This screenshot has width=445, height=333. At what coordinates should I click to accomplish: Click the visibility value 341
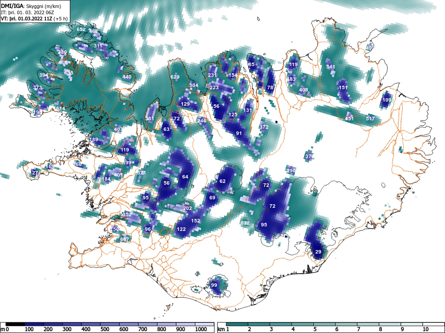[x=331, y=67]
